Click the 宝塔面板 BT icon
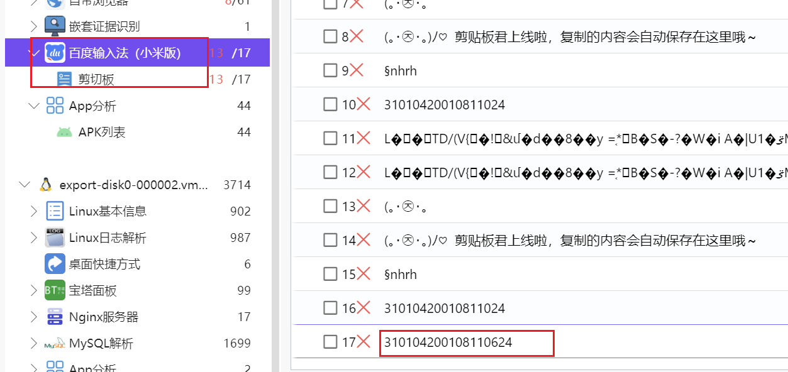Screen dimensions: 788x372 tap(55, 290)
